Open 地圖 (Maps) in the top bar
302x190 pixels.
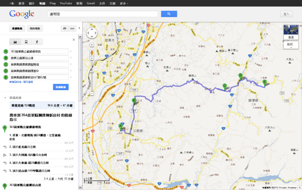[x=42, y=3]
